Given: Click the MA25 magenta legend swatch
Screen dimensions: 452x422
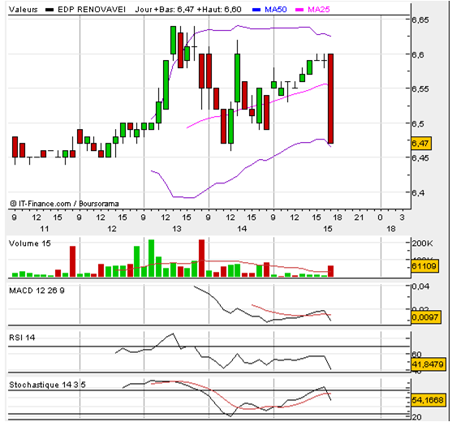Looking at the screenshot, I should click(299, 10).
